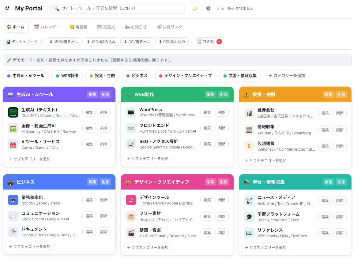The image size is (357, 259).
Task: Jump to 学習・情報収集 category chip
Action: point(240,76)
